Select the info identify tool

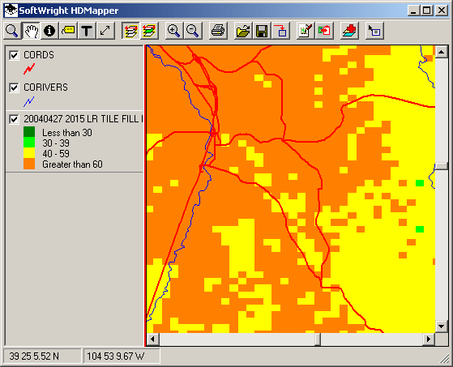pyautogui.click(x=49, y=31)
